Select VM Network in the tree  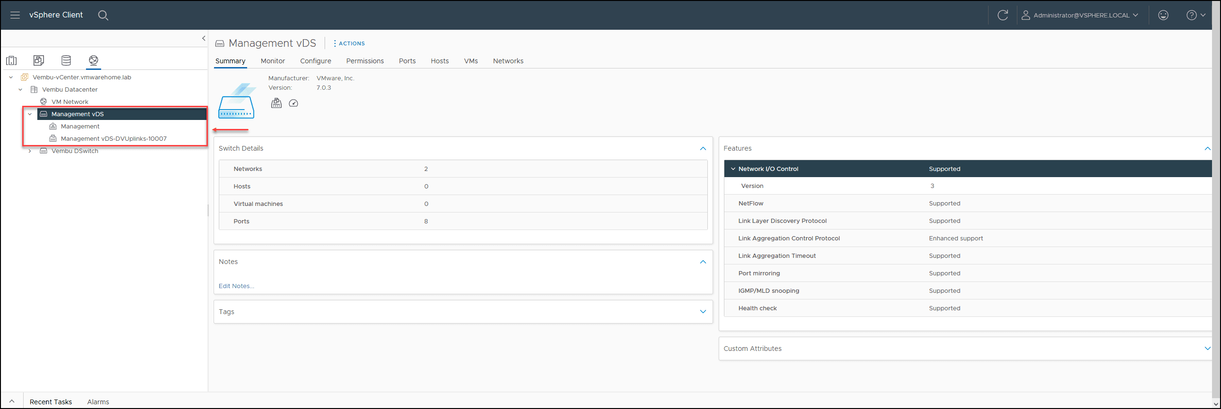coord(70,102)
